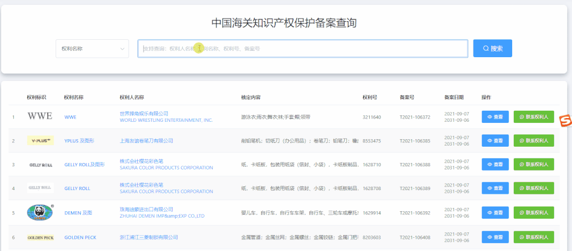Click 查看 view button for WWE row
Image resolution: width=572 pixels, height=251 pixels.
(x=495, y=116)
